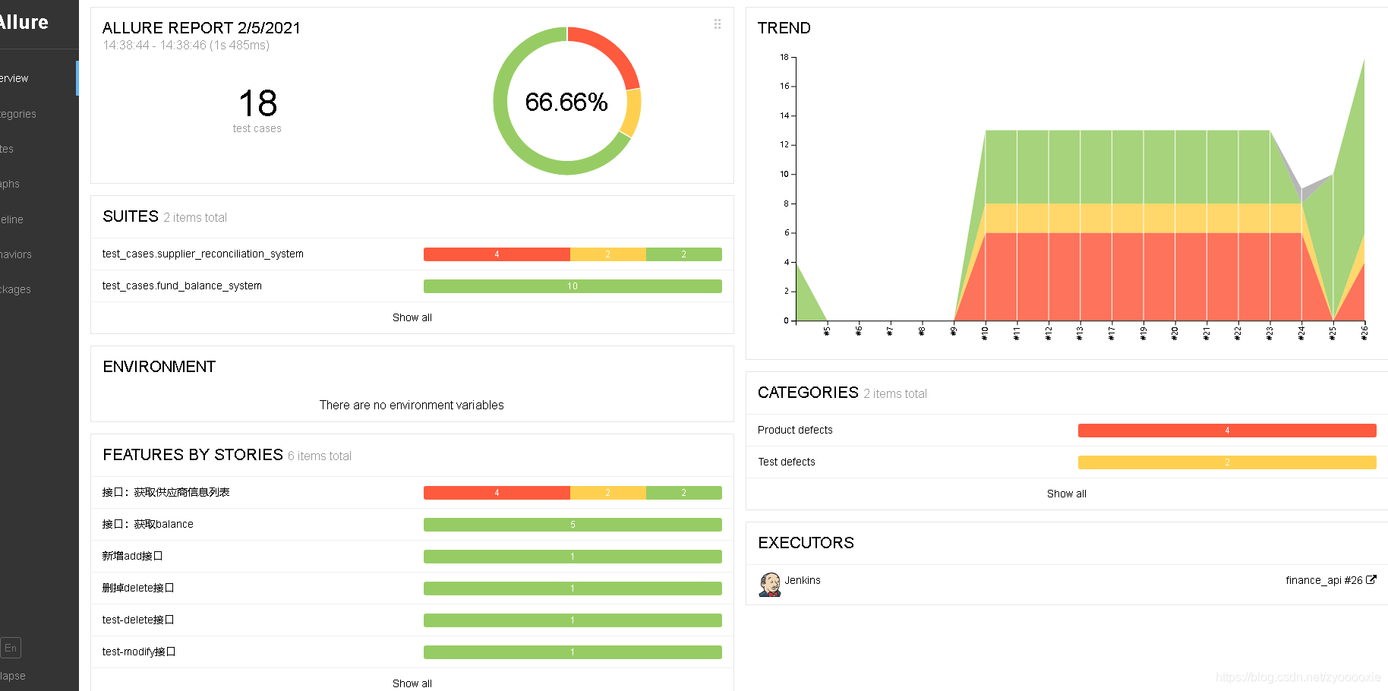Show all categories
This screenshot has width=1388, height=691.
click(1067, 494)
